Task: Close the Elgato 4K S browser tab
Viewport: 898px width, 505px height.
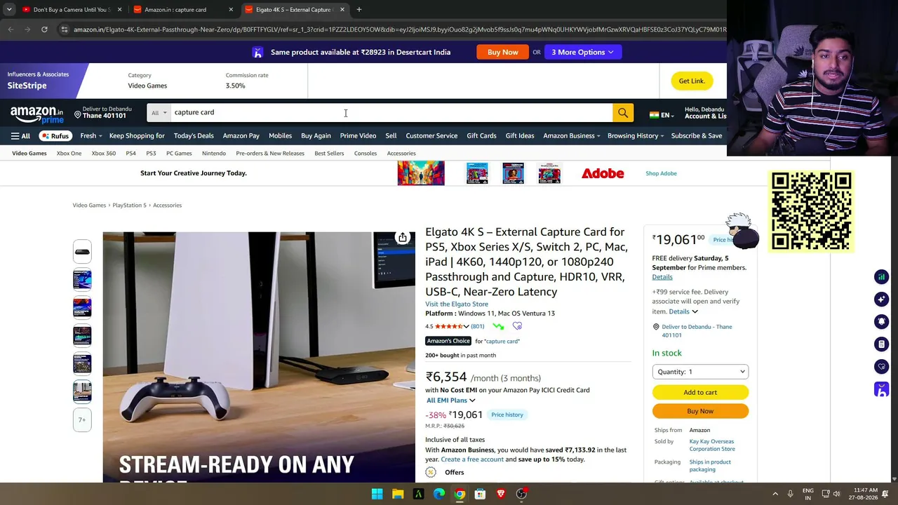Action: click(x=342, y=10)
